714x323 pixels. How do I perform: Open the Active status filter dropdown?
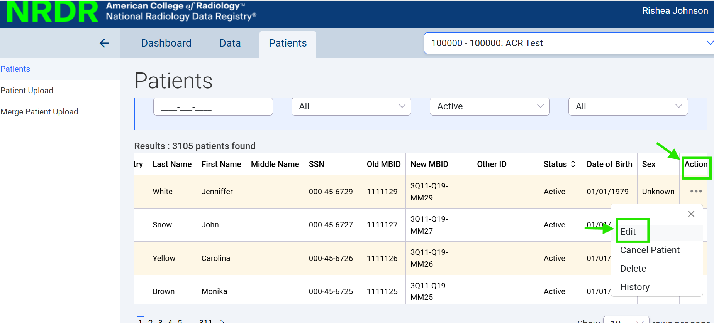[x=490, y=106]
